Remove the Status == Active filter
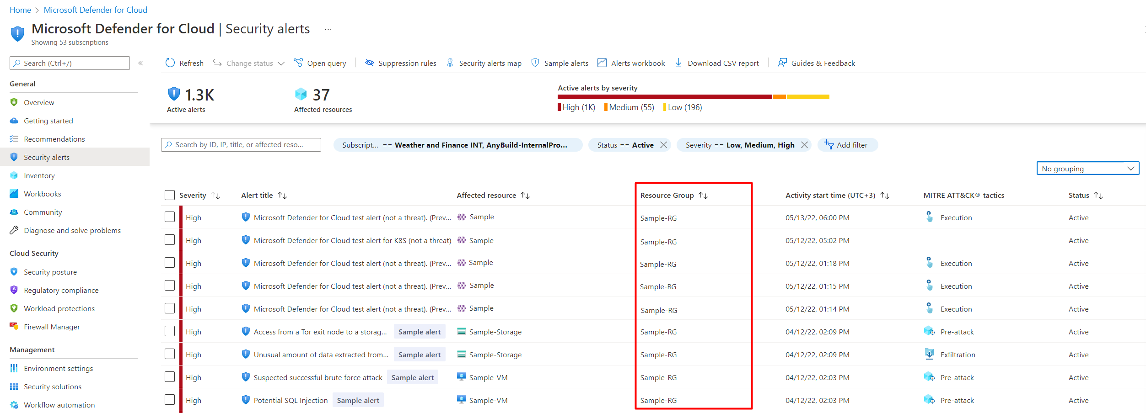 [663, 145]
